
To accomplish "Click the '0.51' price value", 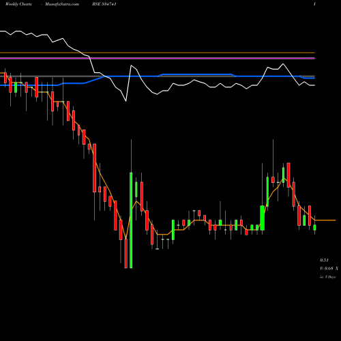I will 324,260.
